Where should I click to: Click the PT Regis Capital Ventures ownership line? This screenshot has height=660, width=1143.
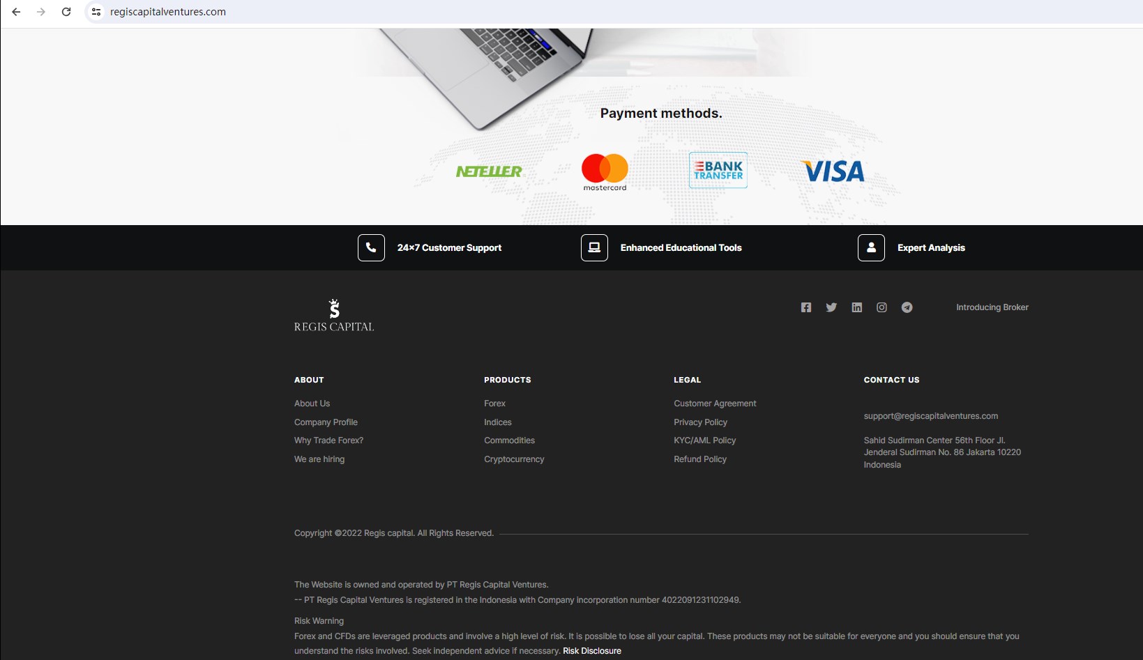pyautogui.click(x=421, y=585)
